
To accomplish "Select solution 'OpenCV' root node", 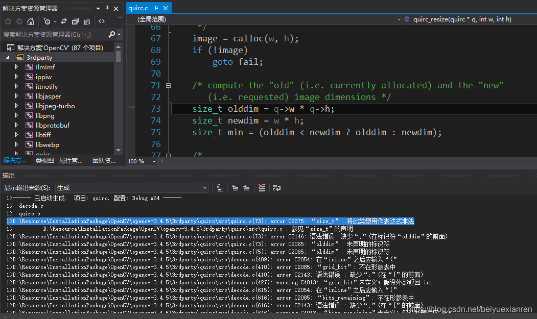I will (x=60, y=47).
